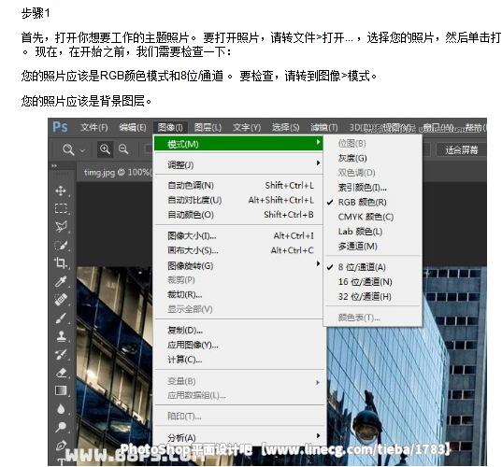Switch to 灰度(G) grayscale mode
The width and height of the screenshot is (502, 467).
click(352, 158)
